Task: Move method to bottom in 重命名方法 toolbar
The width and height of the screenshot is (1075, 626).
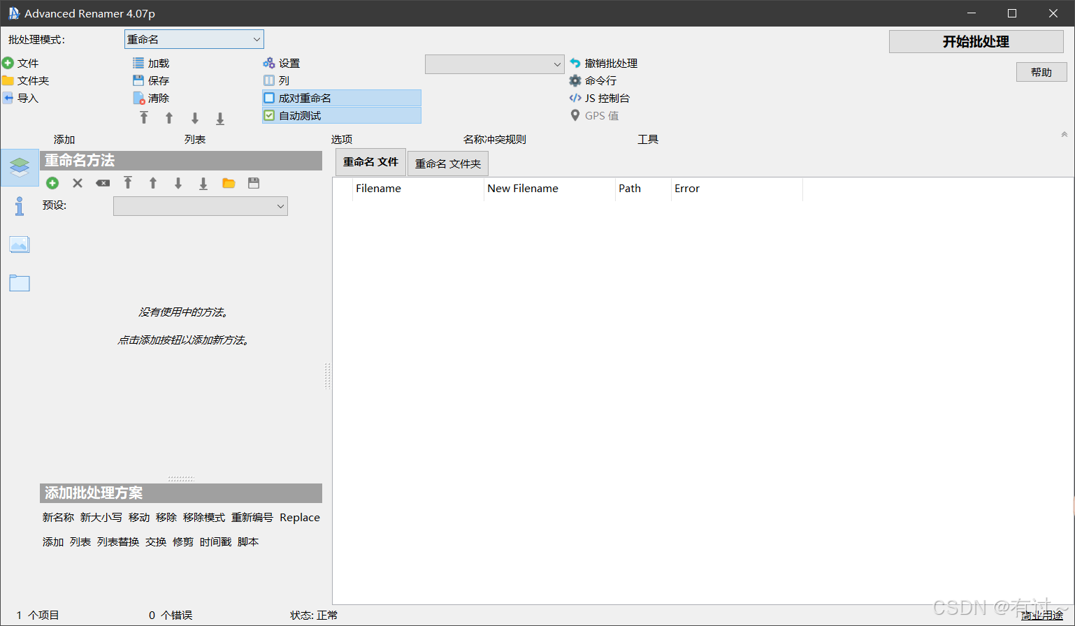Action: click(x=203, y=183)
